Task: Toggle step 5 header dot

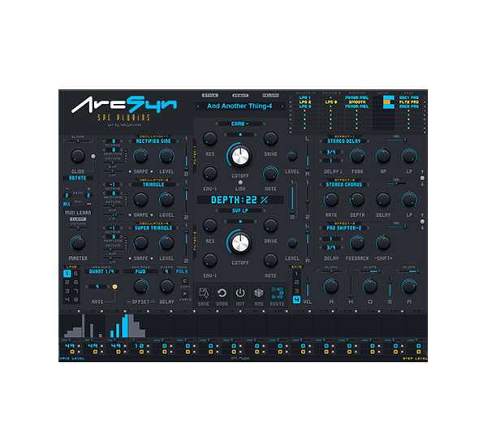Action: (x=171, y=311)
